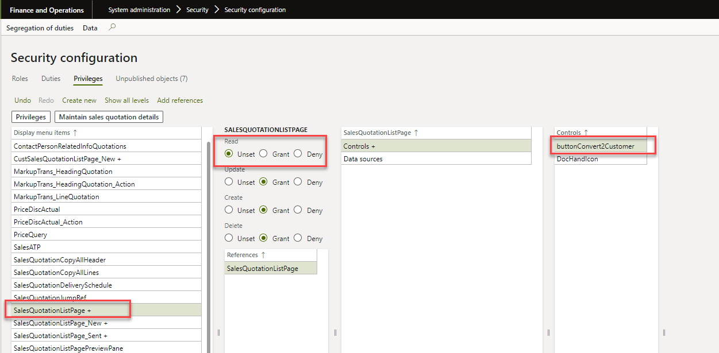Select Grant for Read permission
The width and height of the screenshot is (719, 353).
pyautogui.click(x=263, y=154)
